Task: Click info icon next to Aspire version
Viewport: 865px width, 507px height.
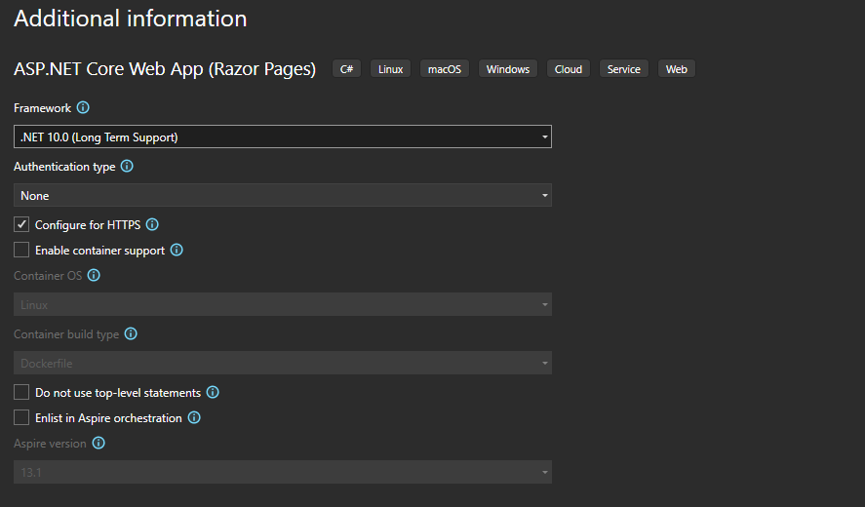Action: (98, 444)
